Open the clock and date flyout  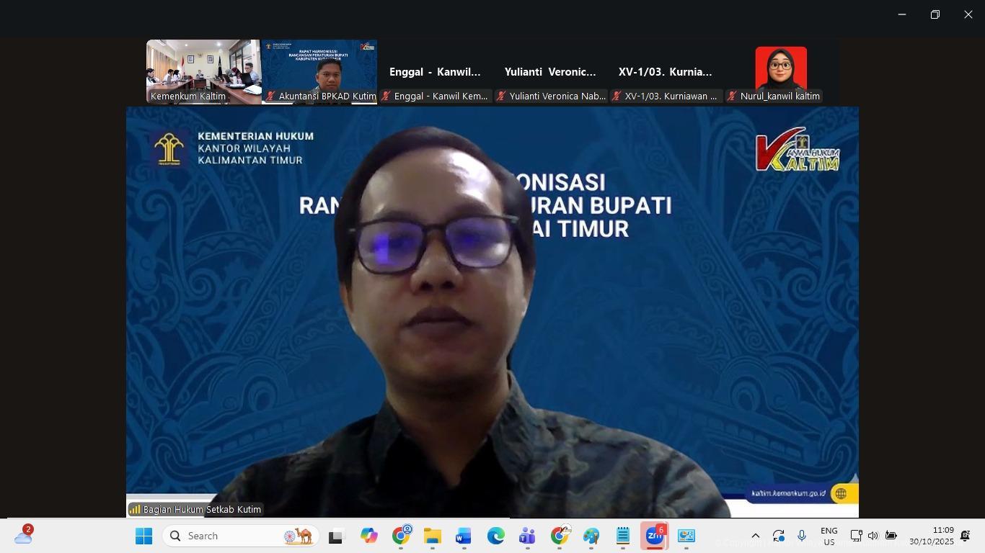tap(931, 536)
